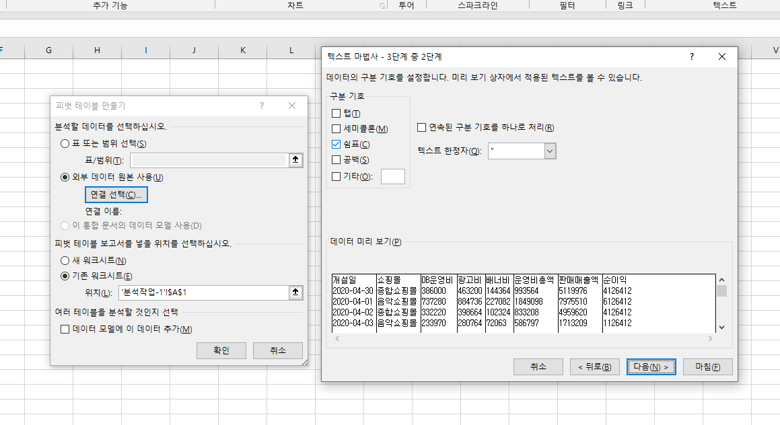Click the 다음 > button
Screen dimensions: 780x425
(651, 366)
